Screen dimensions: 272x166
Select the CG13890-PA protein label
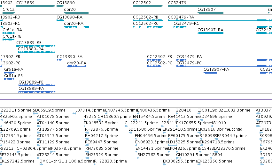(x=70, y=56)
